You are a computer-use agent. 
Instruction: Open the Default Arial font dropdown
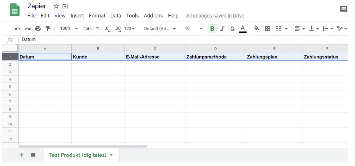tap(160, 29)
